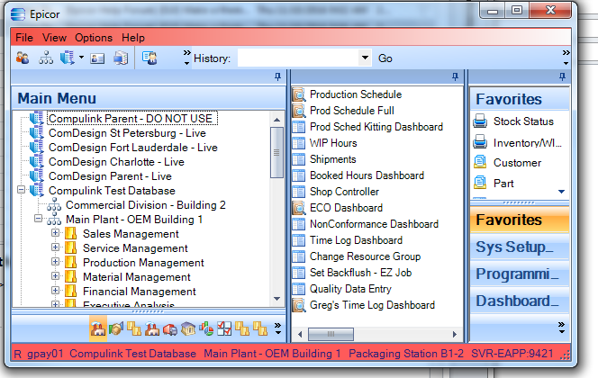Click the Shop Controller icon

coord(299,192)
